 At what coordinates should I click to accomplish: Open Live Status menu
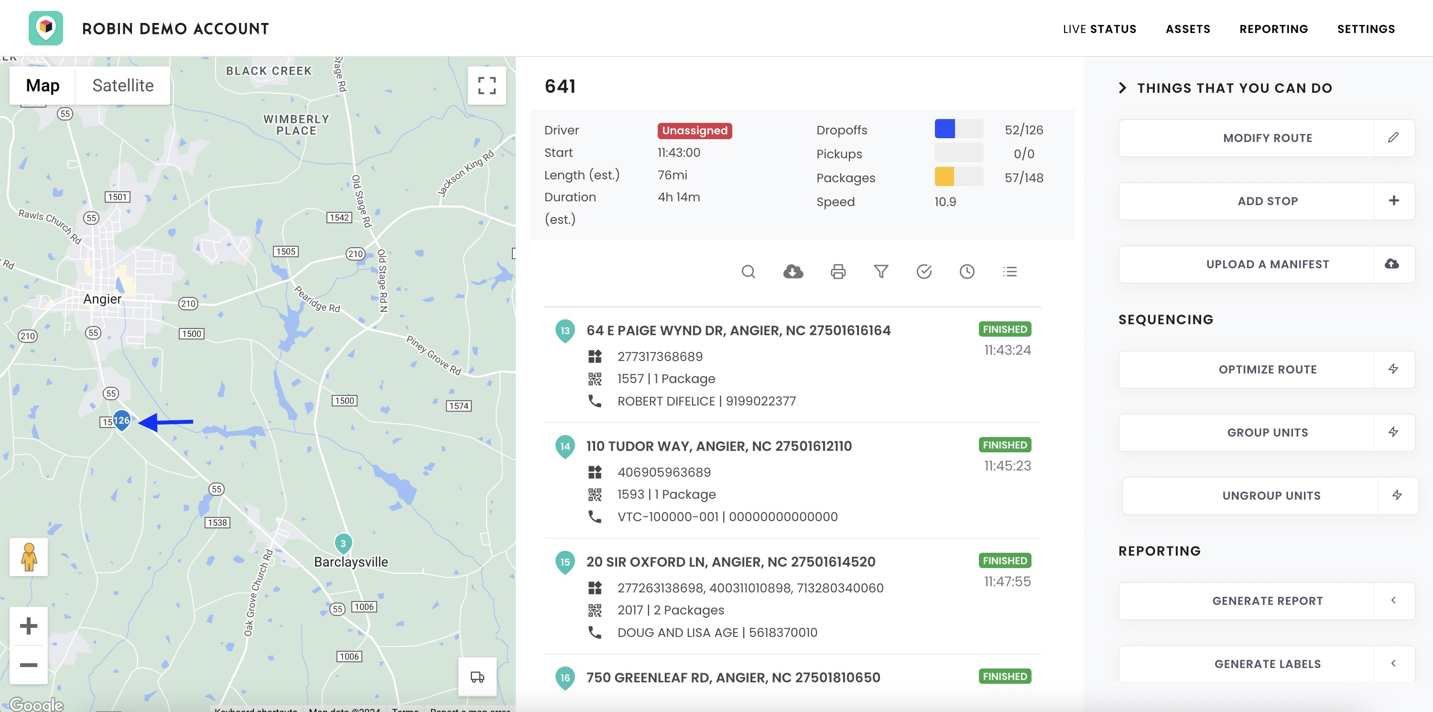1099,29
